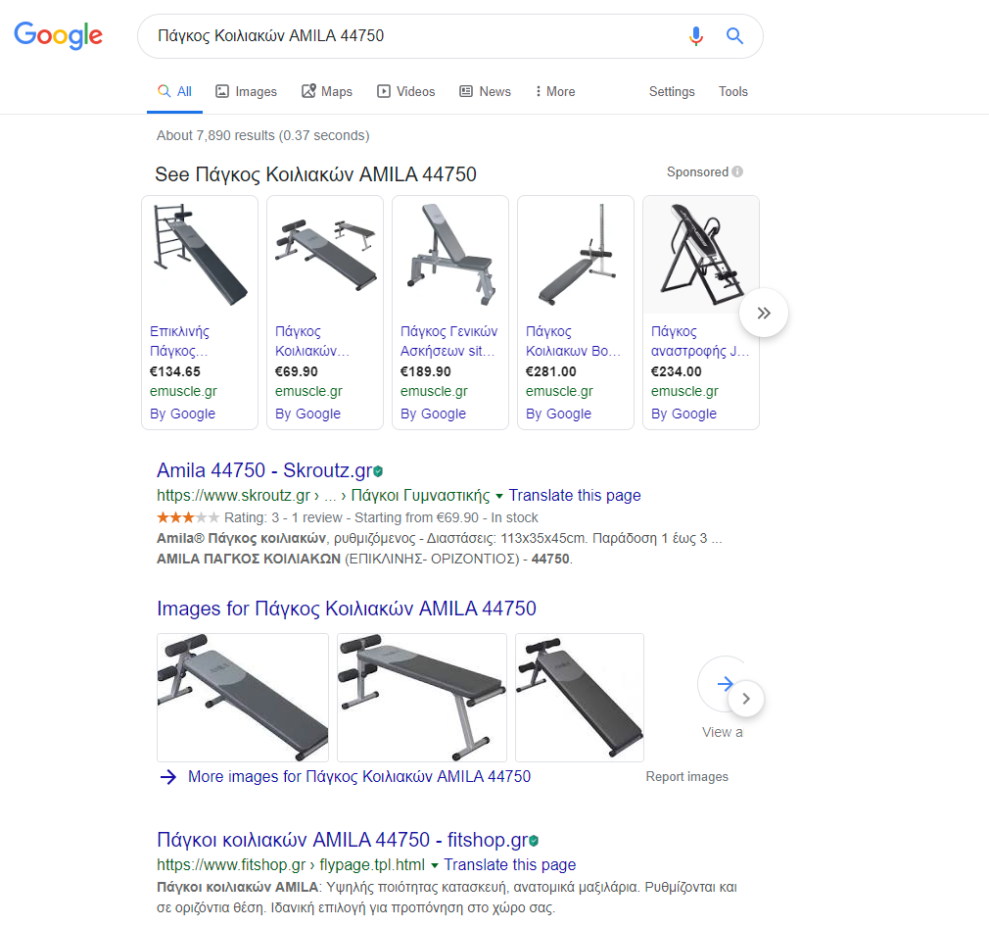This screenshot has width=989, height=927.
Task: Click the €69.90 price text
Action: point(297,371)
